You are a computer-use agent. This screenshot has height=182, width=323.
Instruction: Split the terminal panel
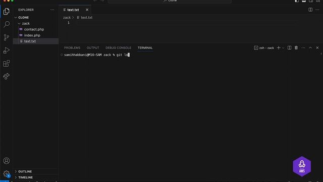pos(289,48)
